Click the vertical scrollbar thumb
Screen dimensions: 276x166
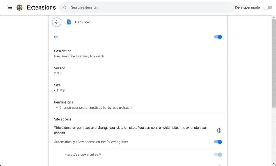[274, 62]
